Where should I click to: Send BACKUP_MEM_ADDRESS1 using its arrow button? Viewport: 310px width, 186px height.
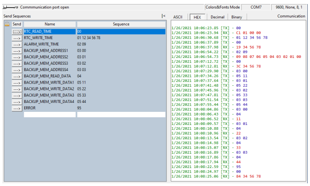click(x=17, y=51)
